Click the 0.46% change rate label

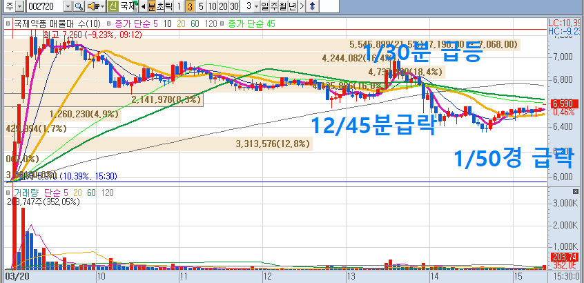pos(564,112)
